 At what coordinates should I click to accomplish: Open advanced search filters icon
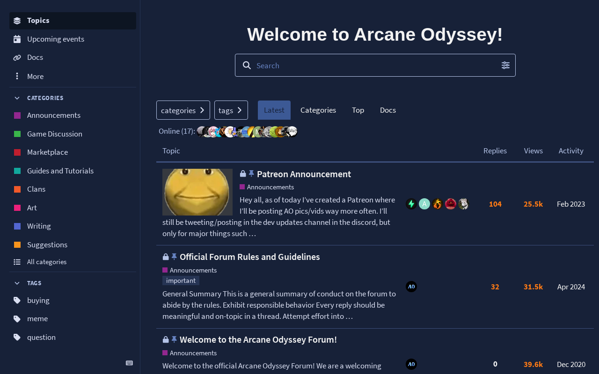(x=505, y=65)
